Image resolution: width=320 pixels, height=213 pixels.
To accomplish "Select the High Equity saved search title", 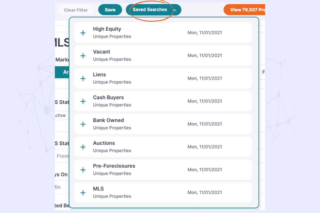I will coord(107,29).
